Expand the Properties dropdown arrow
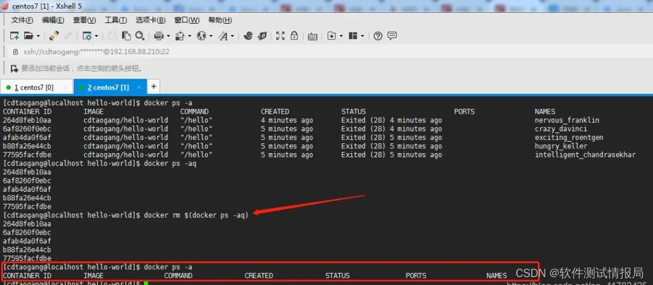This screenshot has height=285, width=653. pyautogui.click(x=97, y=36)
